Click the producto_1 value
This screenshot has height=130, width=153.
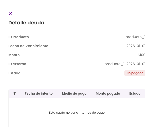(x=135, y=37)
